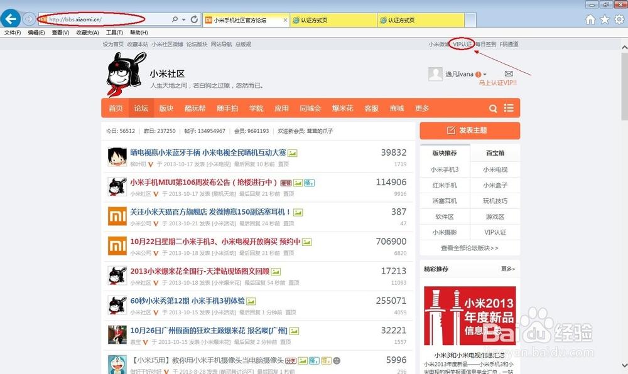Click the page Refresh icon
Viewport: 628px width, 374px height.
pos(194,19)
